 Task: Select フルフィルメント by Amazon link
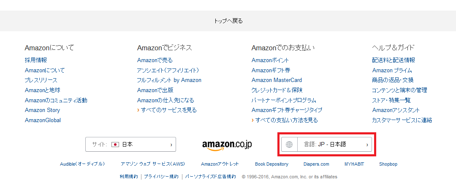pyautogui.click(x=169, y=80)
